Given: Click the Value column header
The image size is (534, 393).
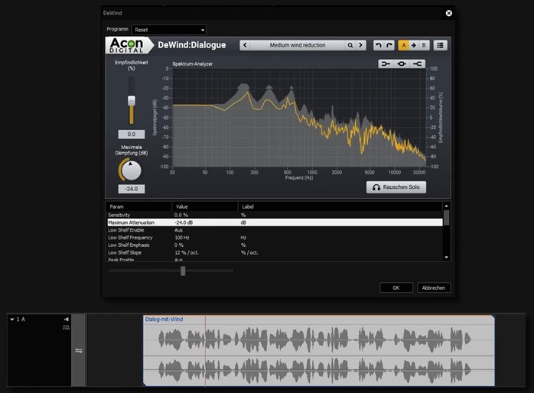Looking at the screenshot, I should point(205,206).
